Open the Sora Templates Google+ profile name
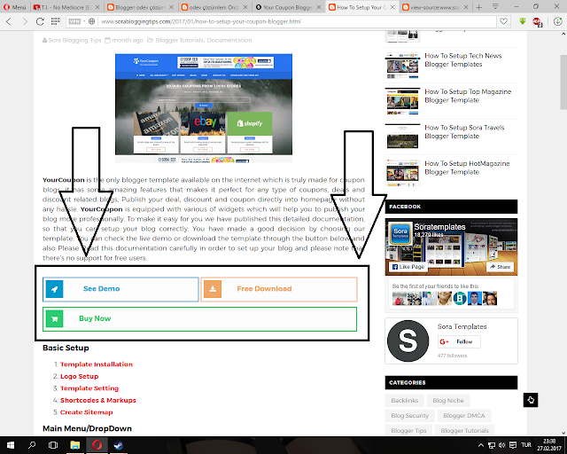The image size is (567, 454). tap(462, 326)
